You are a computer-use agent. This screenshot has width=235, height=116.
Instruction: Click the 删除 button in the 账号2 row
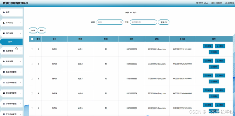tap(214, 67)
